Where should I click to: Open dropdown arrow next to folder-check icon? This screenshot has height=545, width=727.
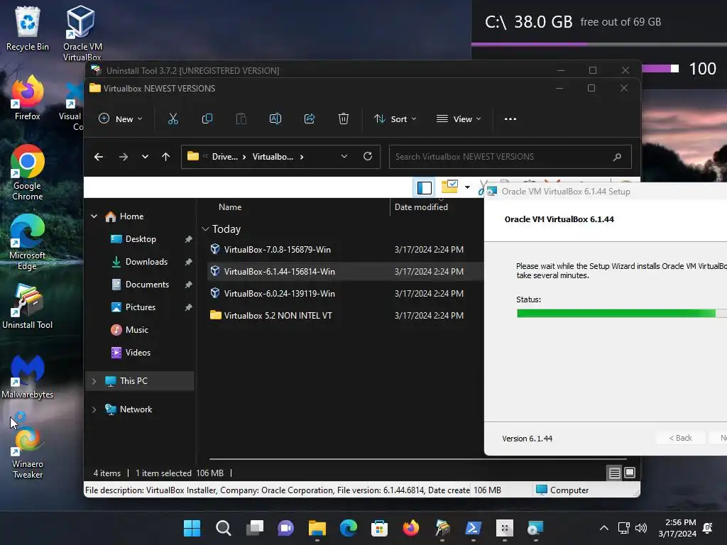(467, 187)
